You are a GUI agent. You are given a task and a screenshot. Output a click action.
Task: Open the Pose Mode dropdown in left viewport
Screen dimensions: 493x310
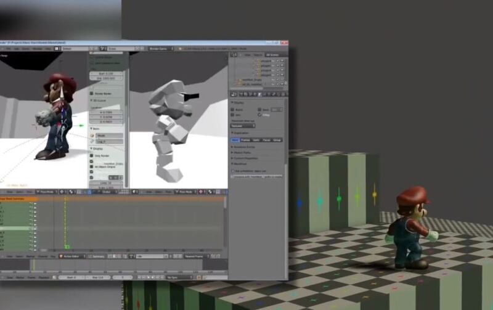(x=47, y=192)
